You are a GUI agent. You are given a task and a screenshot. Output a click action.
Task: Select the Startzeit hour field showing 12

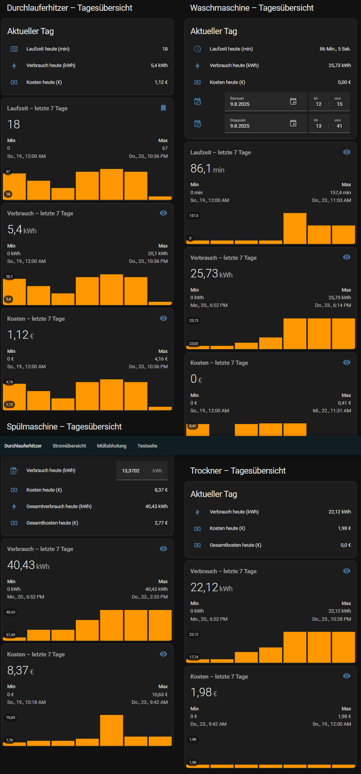318,104
